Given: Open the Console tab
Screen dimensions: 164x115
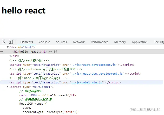Looking at the screenshot, I should tap(44, 42).
